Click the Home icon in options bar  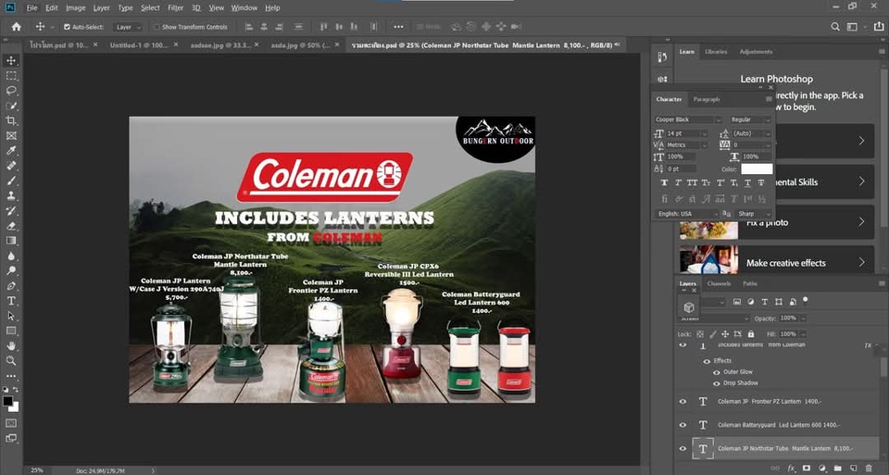(16, 27)
